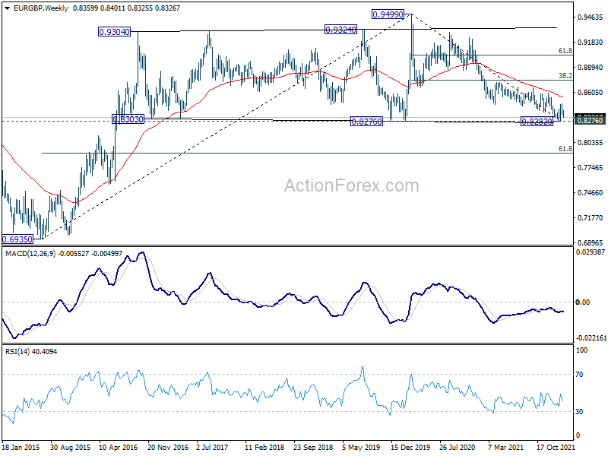608x456 pixels.
Task: Select the 0.69350 low price label
Action: pyautogui.click(x=17, y=239)
